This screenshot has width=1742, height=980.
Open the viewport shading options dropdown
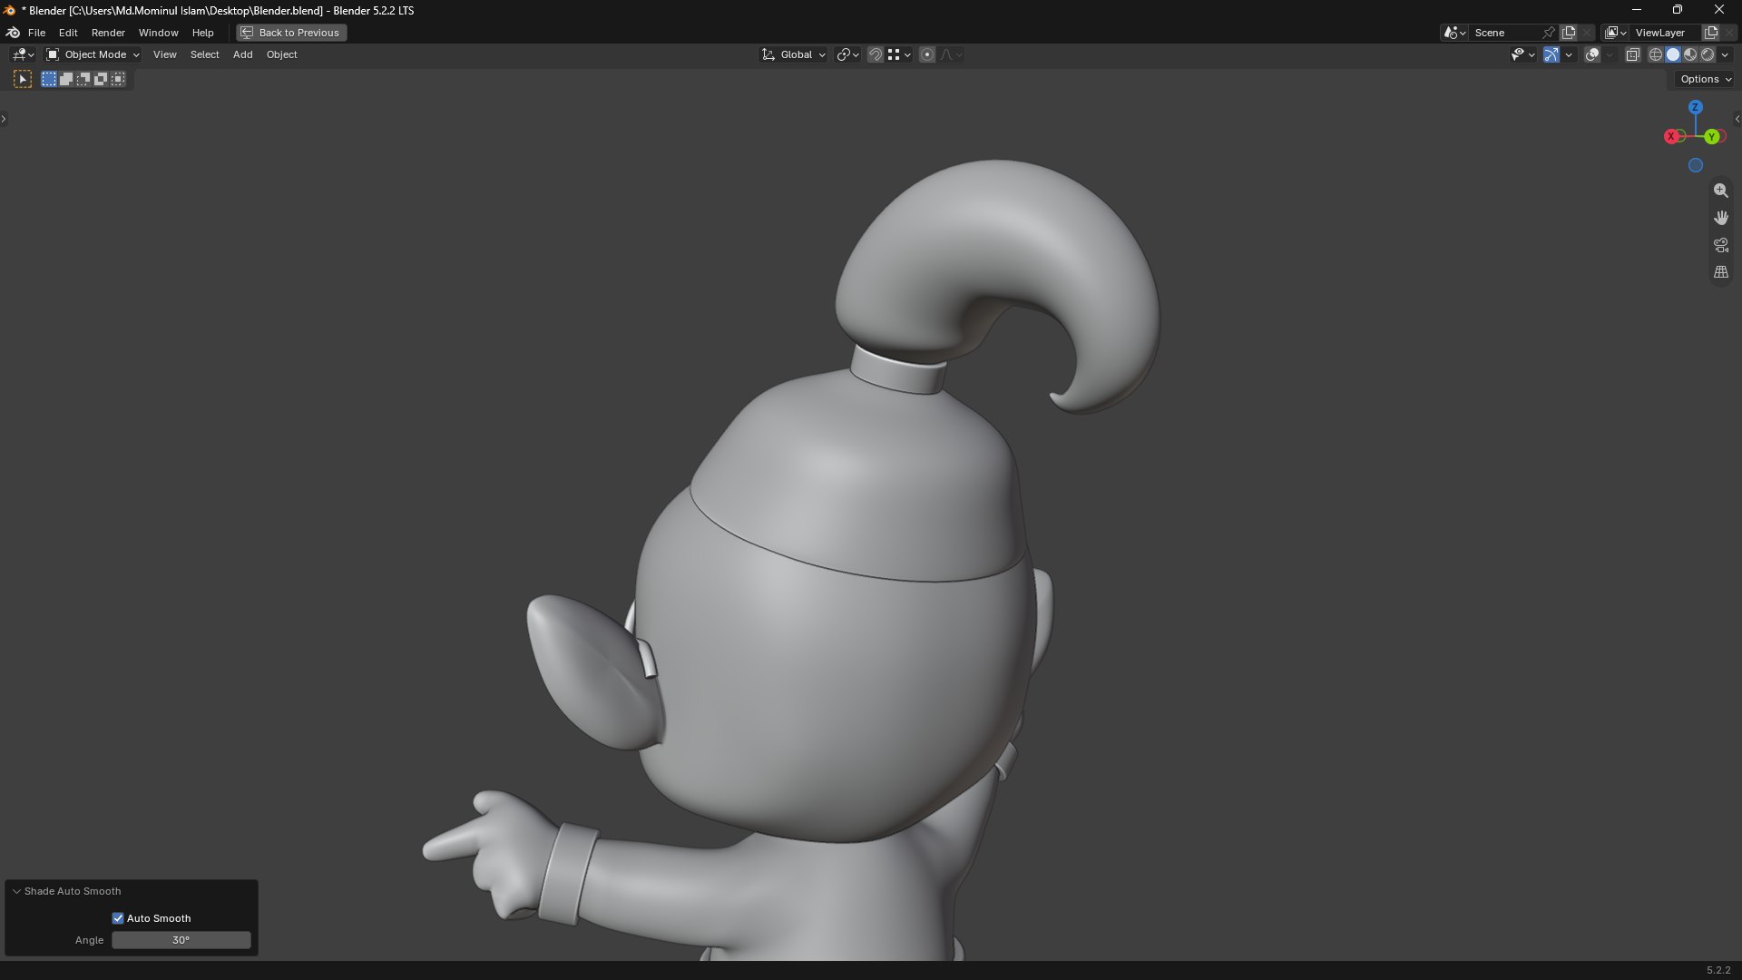coord(1725,54)
